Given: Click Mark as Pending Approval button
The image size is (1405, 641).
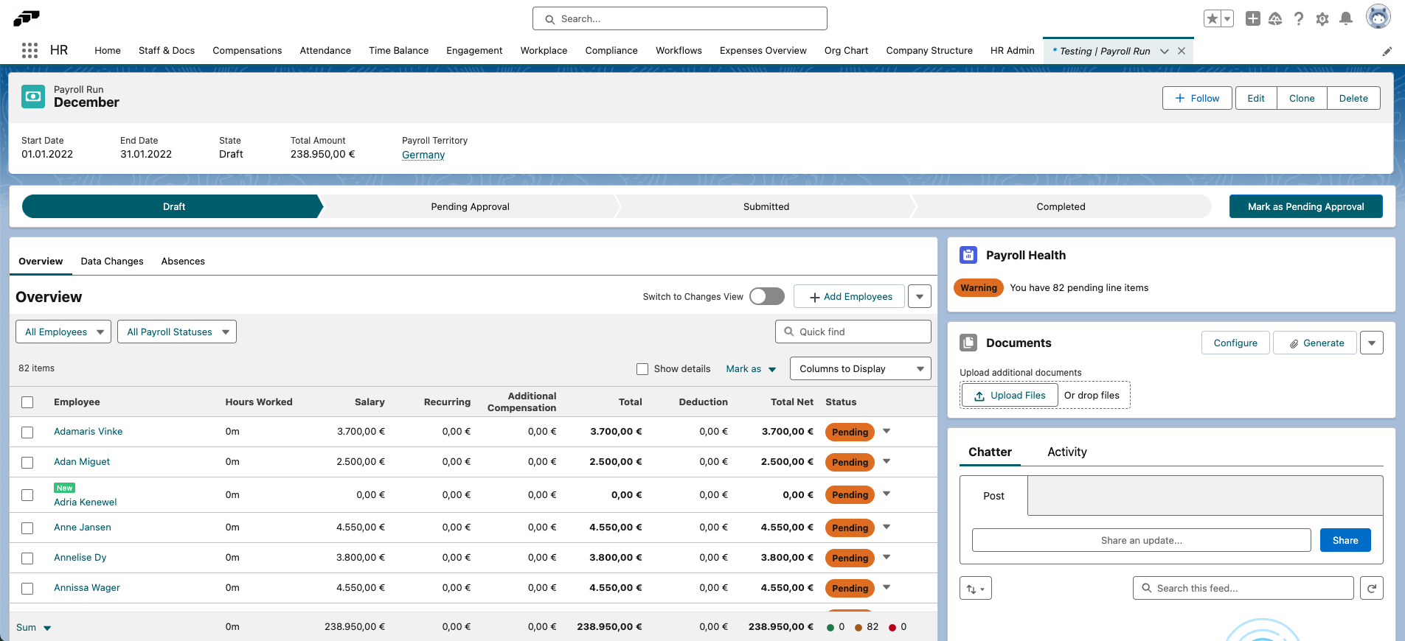Looking at the screenshot, I should (x=1305, y=207).
